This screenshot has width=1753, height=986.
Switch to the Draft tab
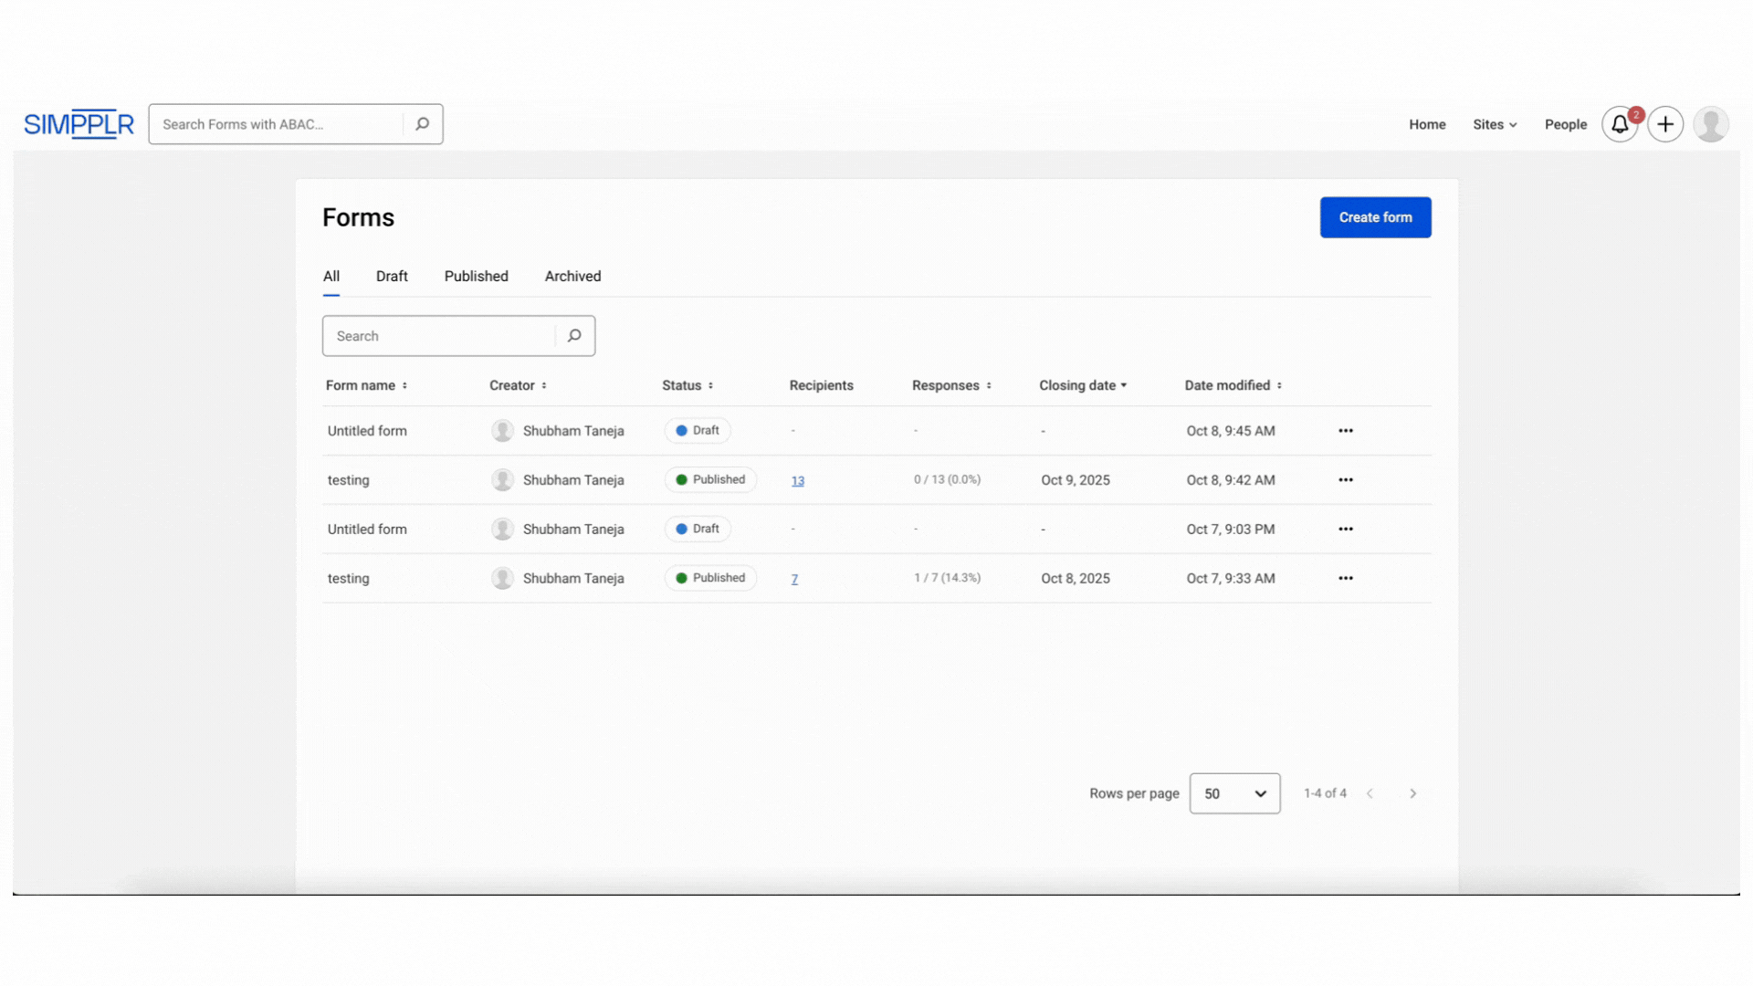pyautogui.click(x=392, y=276)
